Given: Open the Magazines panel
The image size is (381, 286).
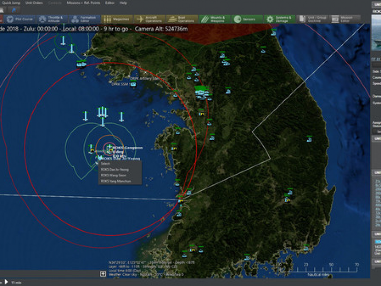Looking at the screenshot, I should pyautogui.click(x=117, y=19).
